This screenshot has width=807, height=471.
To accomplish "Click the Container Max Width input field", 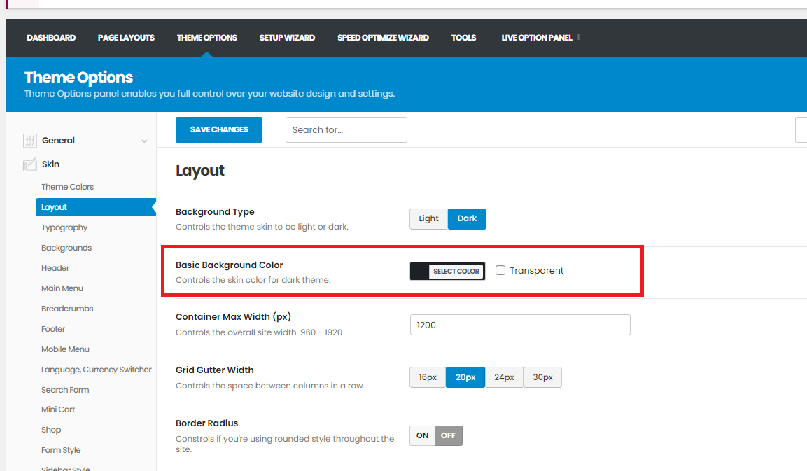I will [x=520, y=325].
